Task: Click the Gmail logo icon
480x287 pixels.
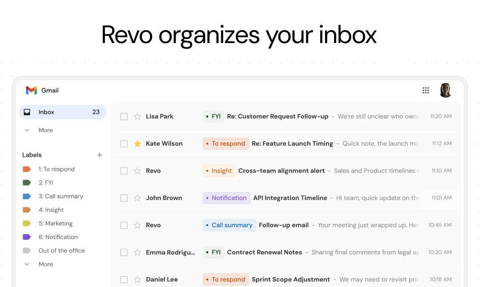Action: (31, 90)
